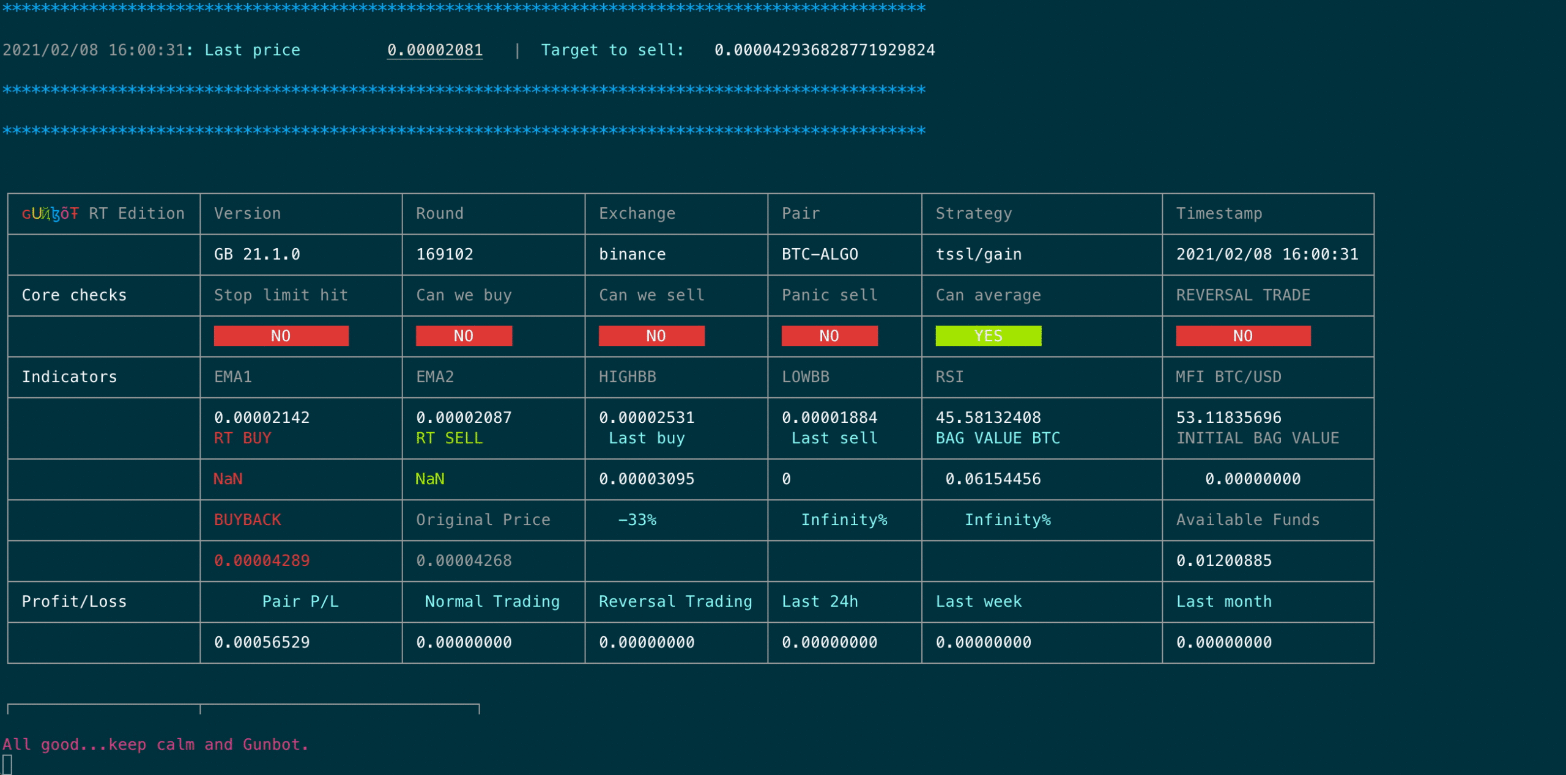This screenshot has height=775, width=1566.
Task: Click the Last sell value 0
Action: (786, 479)
